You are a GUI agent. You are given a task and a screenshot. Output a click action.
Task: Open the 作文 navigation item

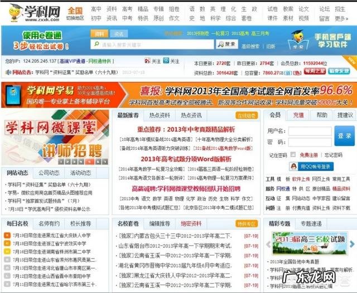pos(174,18)
